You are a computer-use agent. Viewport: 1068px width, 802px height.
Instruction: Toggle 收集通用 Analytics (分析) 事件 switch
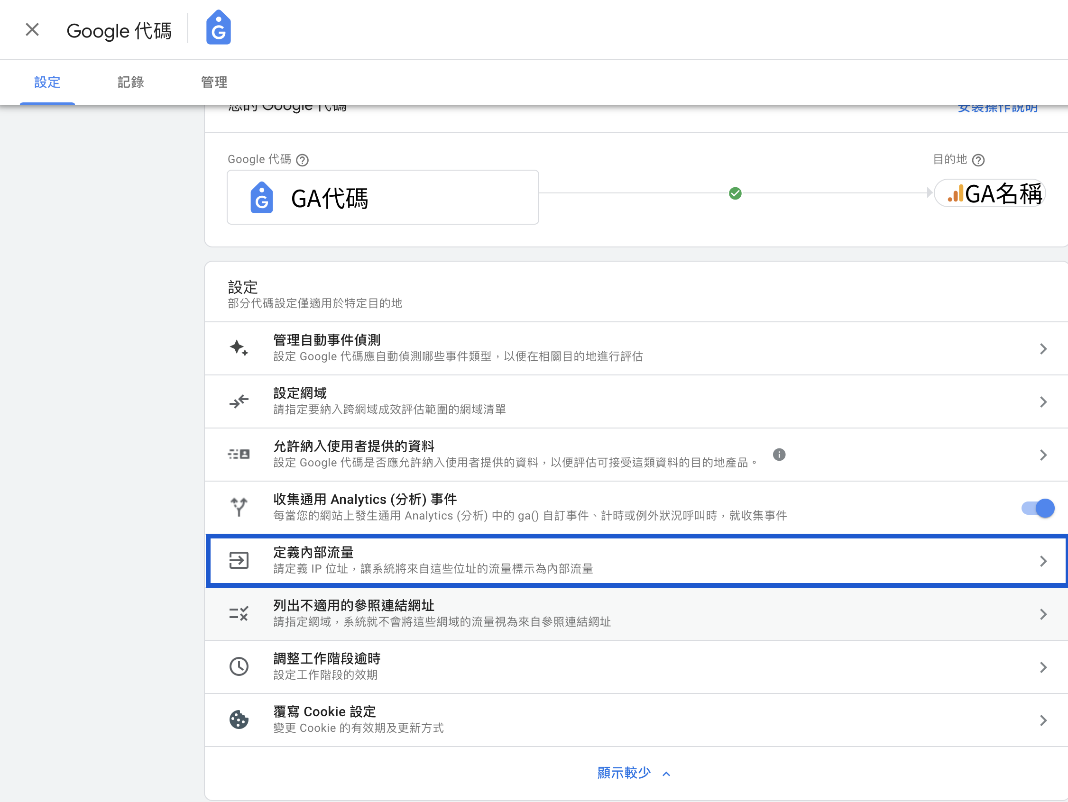point(1038,508)
